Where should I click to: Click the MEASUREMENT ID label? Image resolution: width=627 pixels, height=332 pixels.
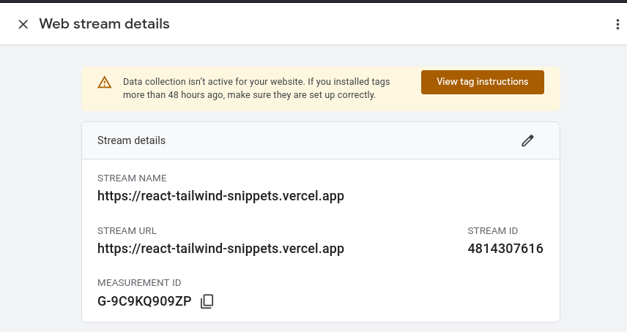139,283
